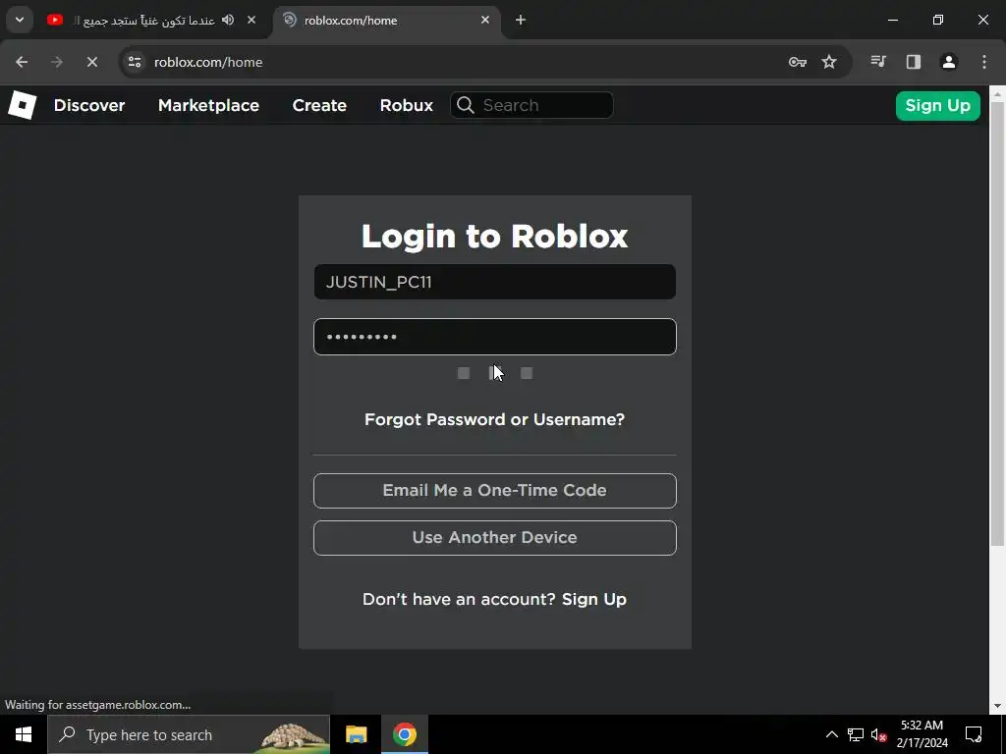Open the network status tray icon
The height and width of the screenshot is (754, 1006).
856,734
